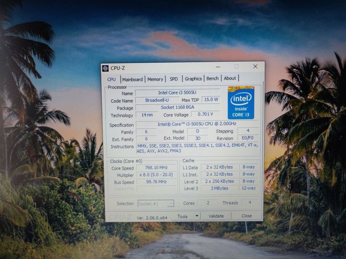This screenshot has width=346, height=259.
Task: Select the CPU tab
Action: 111,80
